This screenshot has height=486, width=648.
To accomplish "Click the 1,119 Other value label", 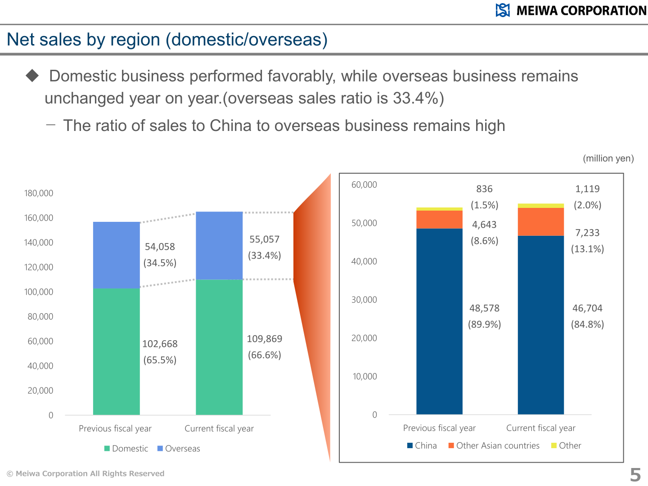I will coord(587,189).
